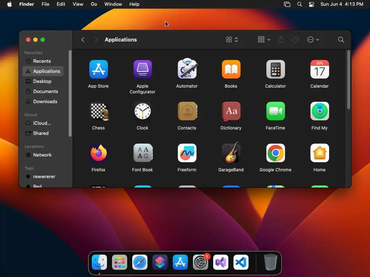Launch Calculator from Applications
370x277 pixels.
click(275, 69)
